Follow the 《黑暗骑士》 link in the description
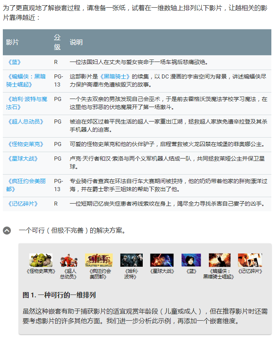 point(116,76)
